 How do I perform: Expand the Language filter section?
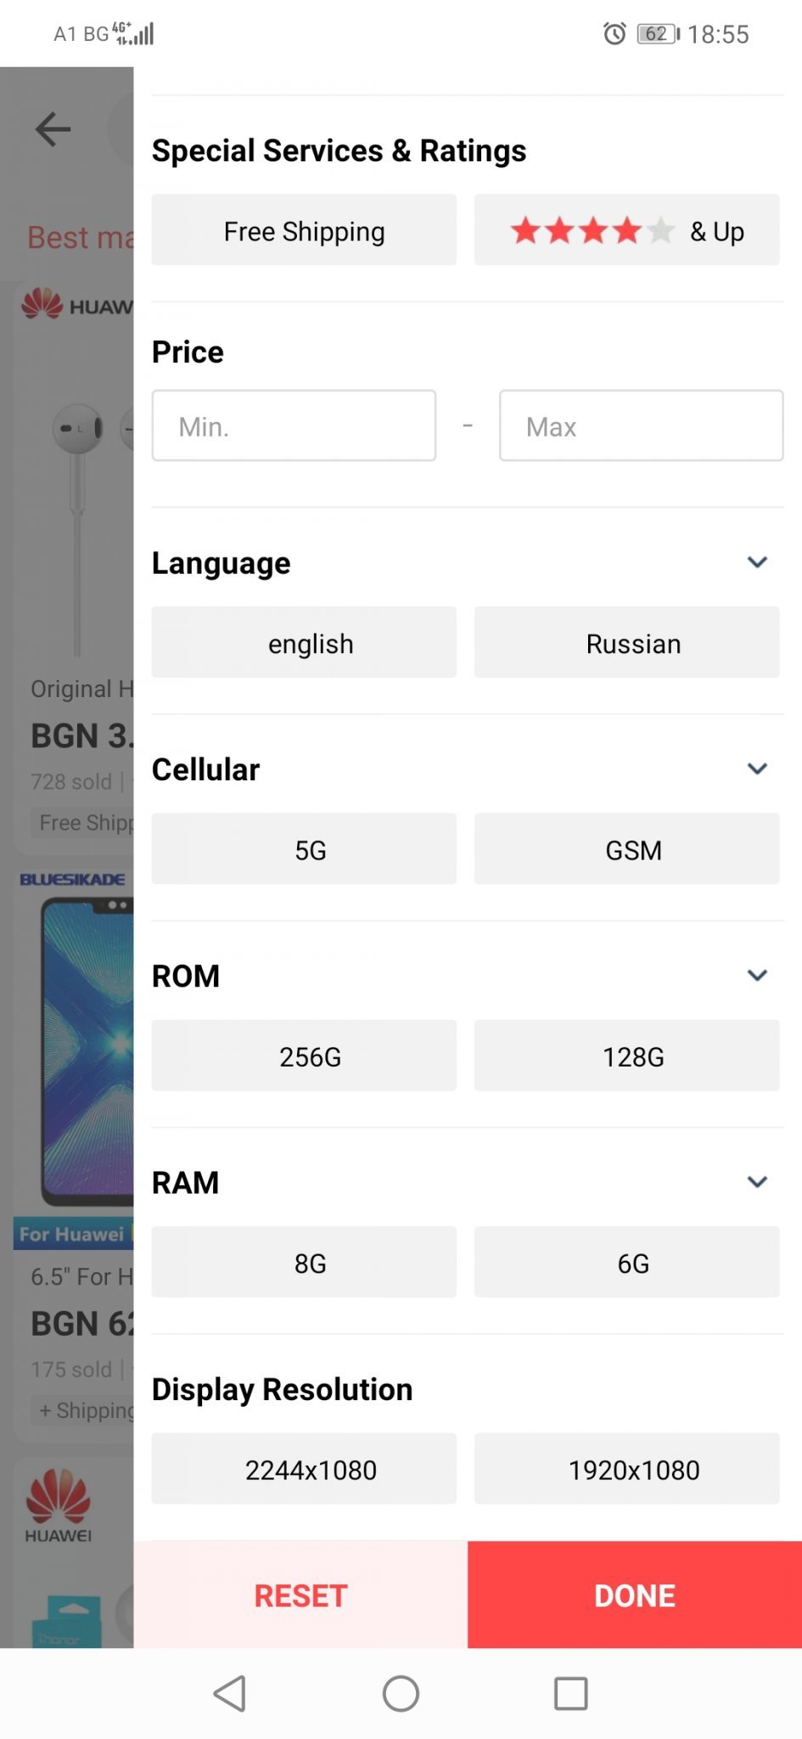point(757,562)
